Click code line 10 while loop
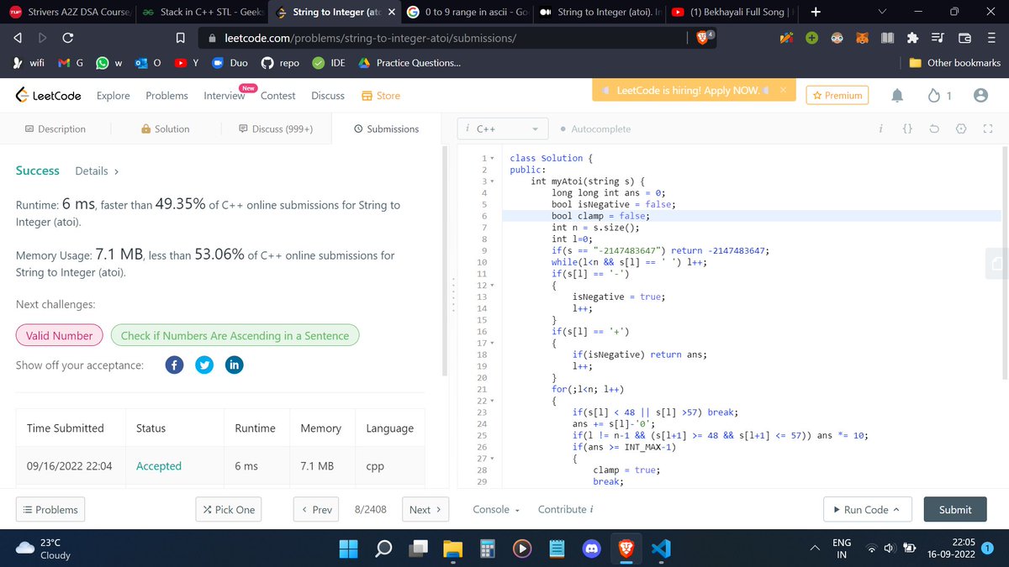1009x567 pixels. [629, 262]
